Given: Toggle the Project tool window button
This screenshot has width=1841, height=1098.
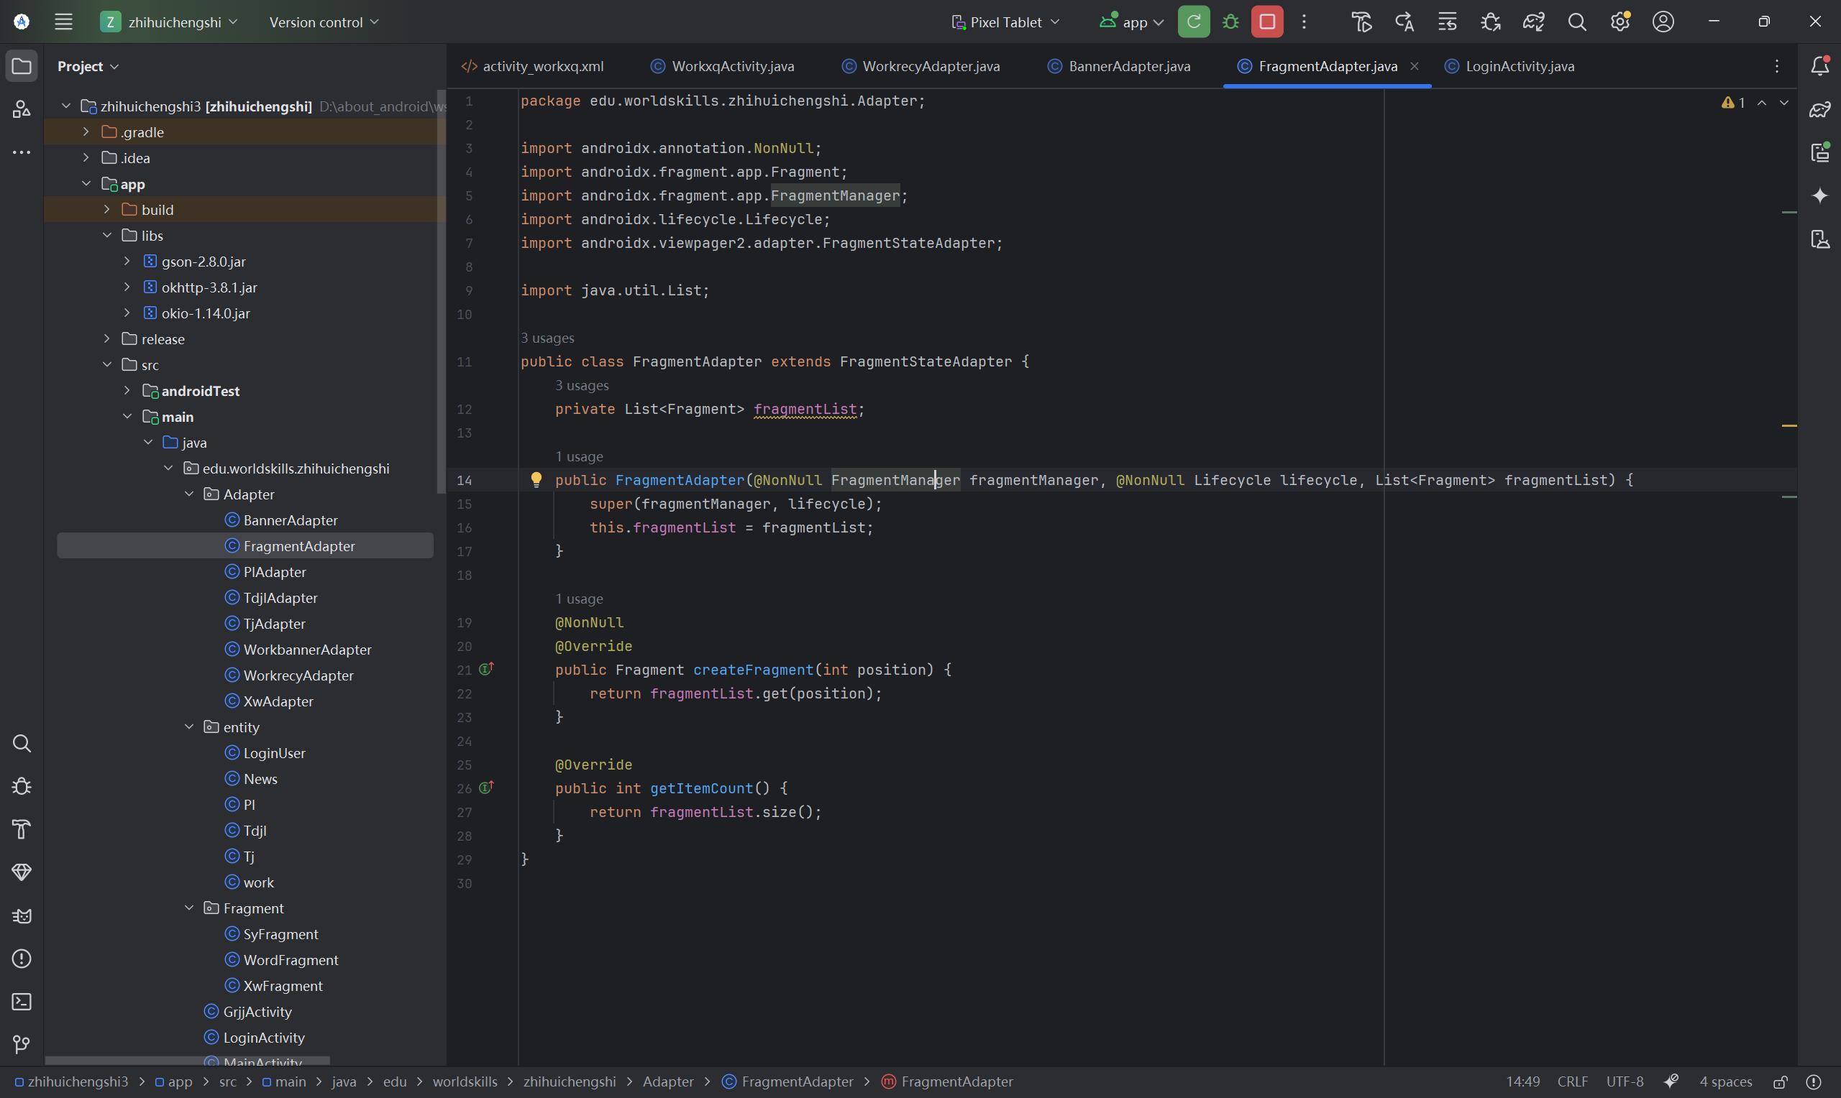Looking at the screenshot, I should click(x=22, y=67).
